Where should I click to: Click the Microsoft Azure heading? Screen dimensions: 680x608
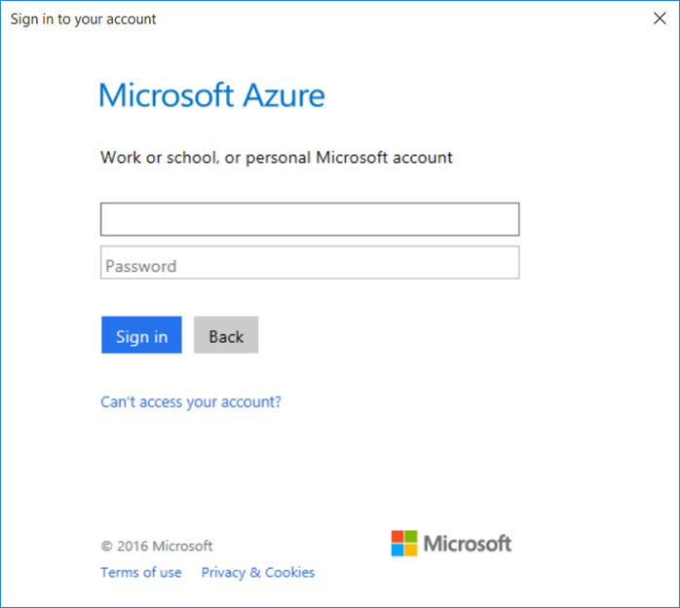point(212,95)
